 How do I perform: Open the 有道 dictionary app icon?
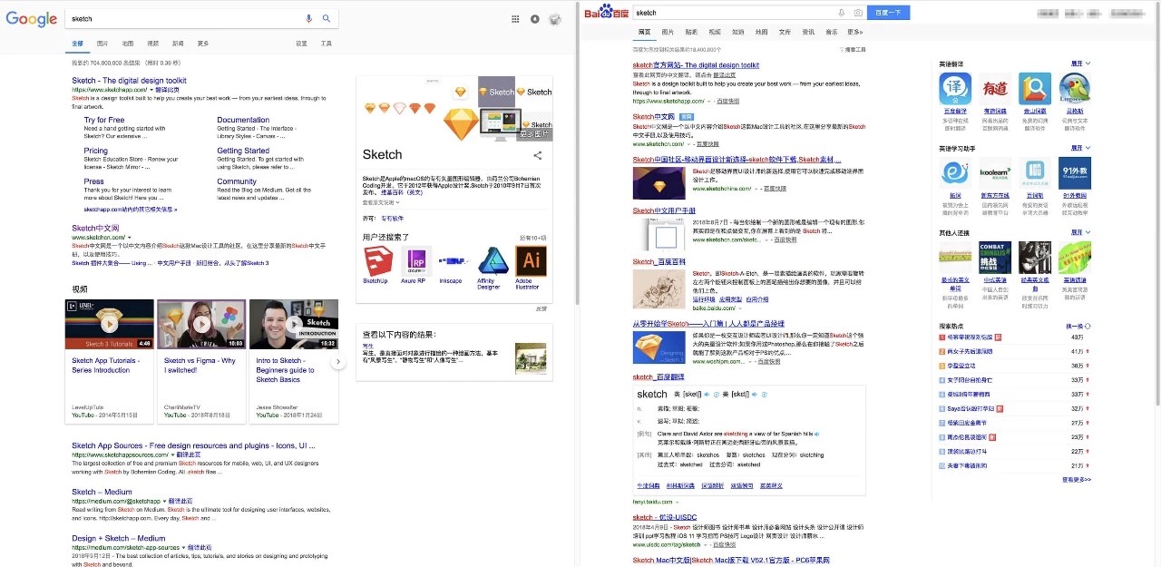pyautogui.click(x=995, y=89)
